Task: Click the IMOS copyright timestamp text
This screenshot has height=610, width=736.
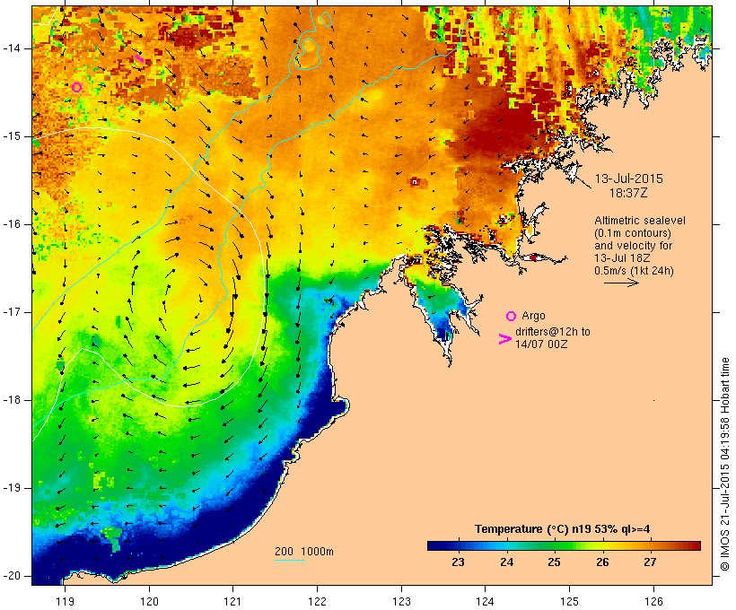Action: (724, 464)
